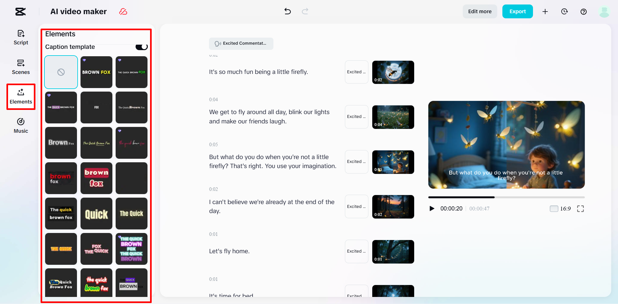Viewport: 618px width, 304px height.
Task: Choose the red handwritten script caption template
Action: [x=131, y=143]
